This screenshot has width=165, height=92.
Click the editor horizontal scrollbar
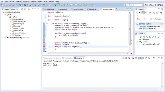[88, 53]
